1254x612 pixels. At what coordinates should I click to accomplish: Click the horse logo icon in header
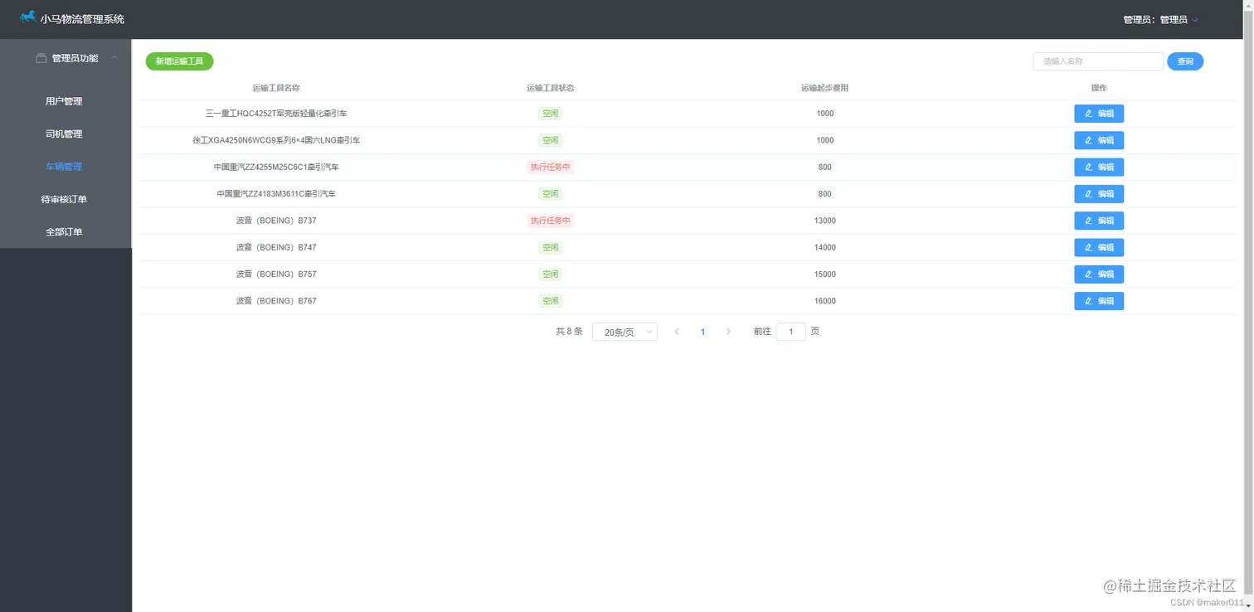(28, 17)
